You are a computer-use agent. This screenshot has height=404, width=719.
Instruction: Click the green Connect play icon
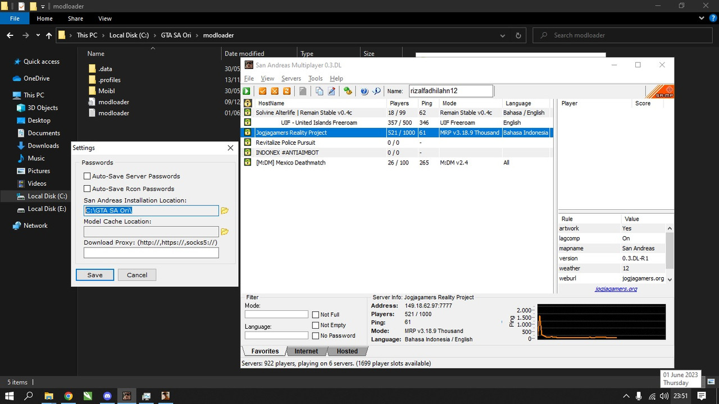point(247,91)
